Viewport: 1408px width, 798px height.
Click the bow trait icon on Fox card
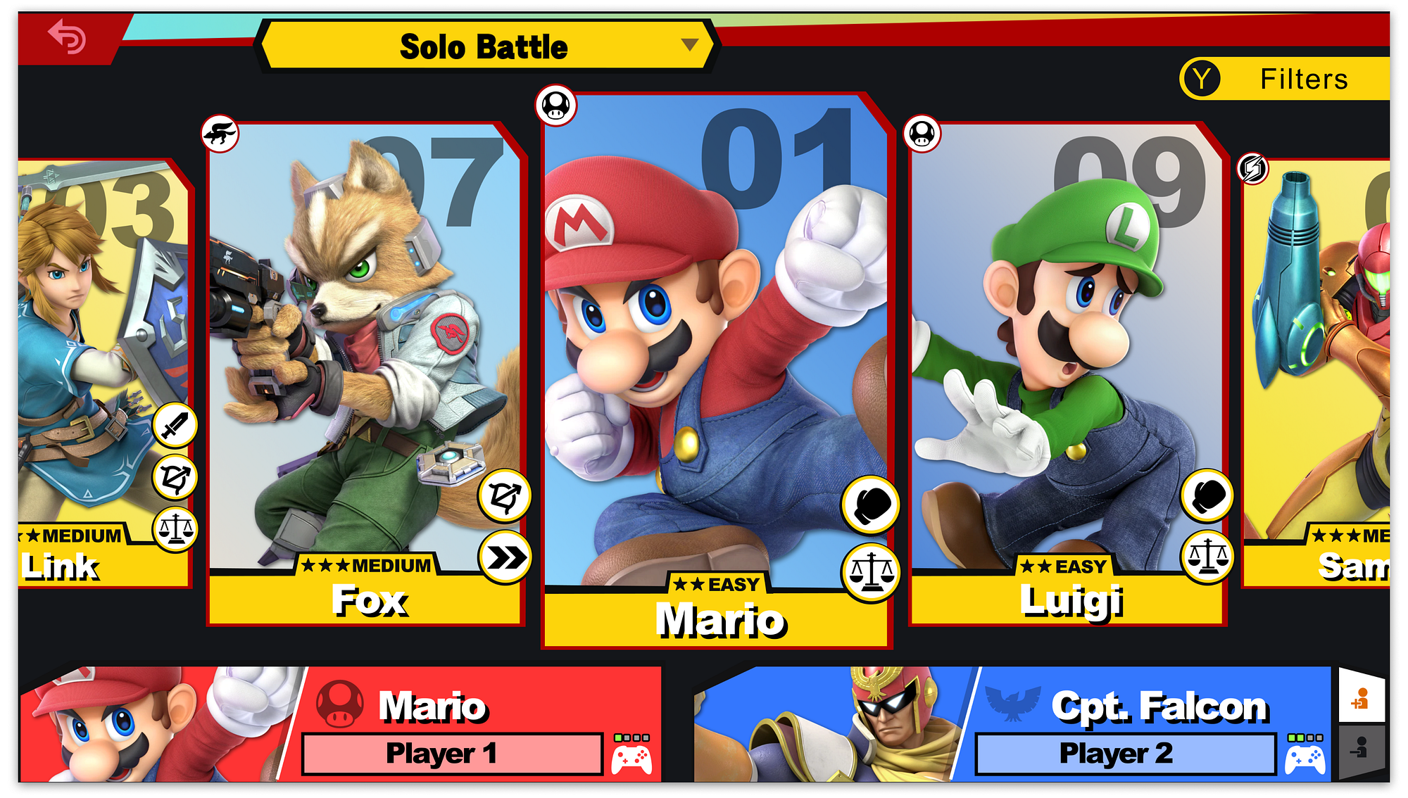504,496
